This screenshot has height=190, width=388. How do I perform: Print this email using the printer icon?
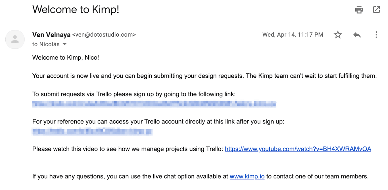359,10
